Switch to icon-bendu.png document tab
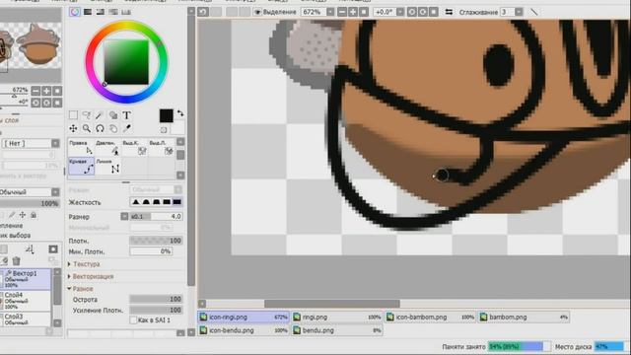 pyautogui.click(x=244, y=330)
